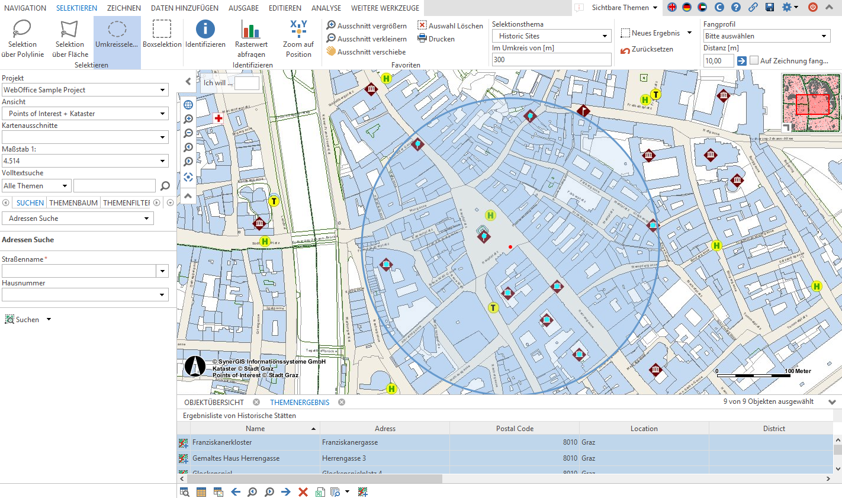Switch to the THEMENBAUM tab
Viewport: 842px width, 498px height.
(73, 203)
